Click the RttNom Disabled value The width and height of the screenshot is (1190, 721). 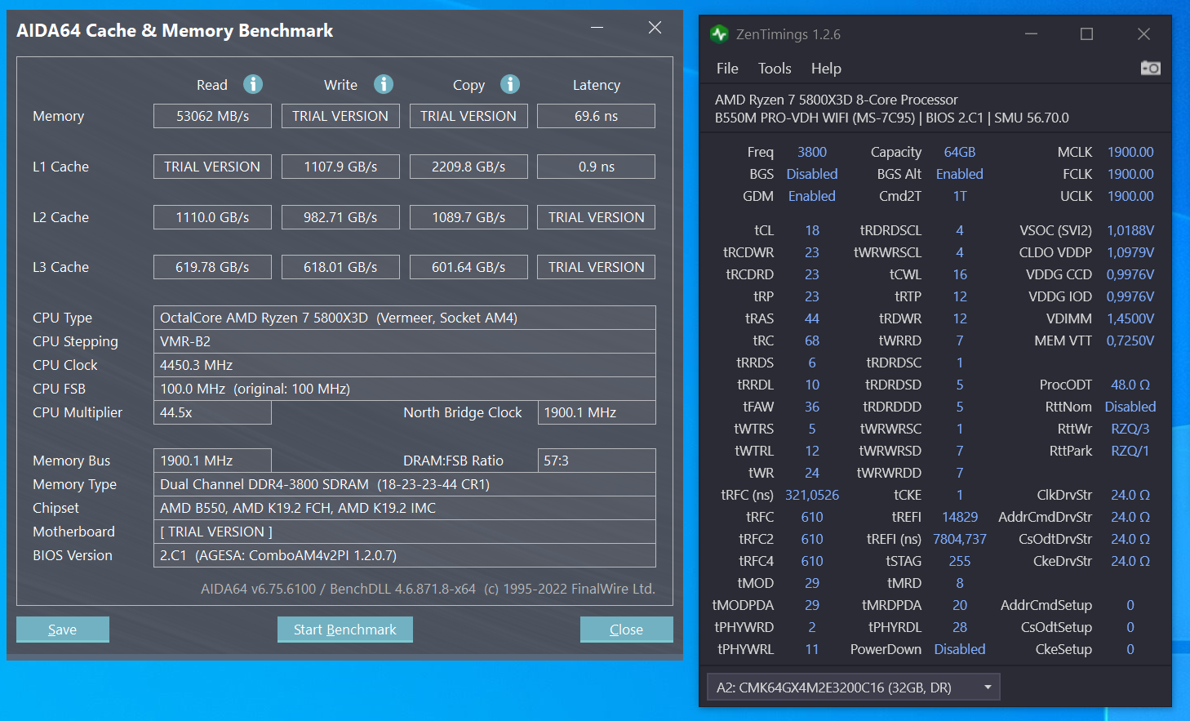pyautogui.click(x=1130, y=407)
